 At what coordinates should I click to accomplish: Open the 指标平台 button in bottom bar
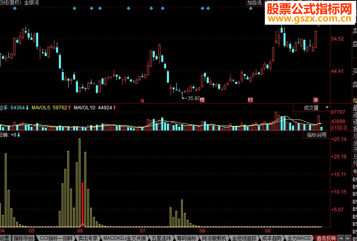coord(23,238)
